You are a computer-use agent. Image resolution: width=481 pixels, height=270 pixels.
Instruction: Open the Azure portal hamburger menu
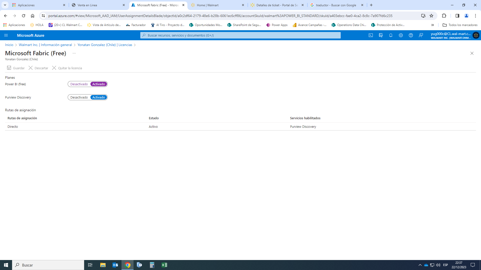(6, 35)
